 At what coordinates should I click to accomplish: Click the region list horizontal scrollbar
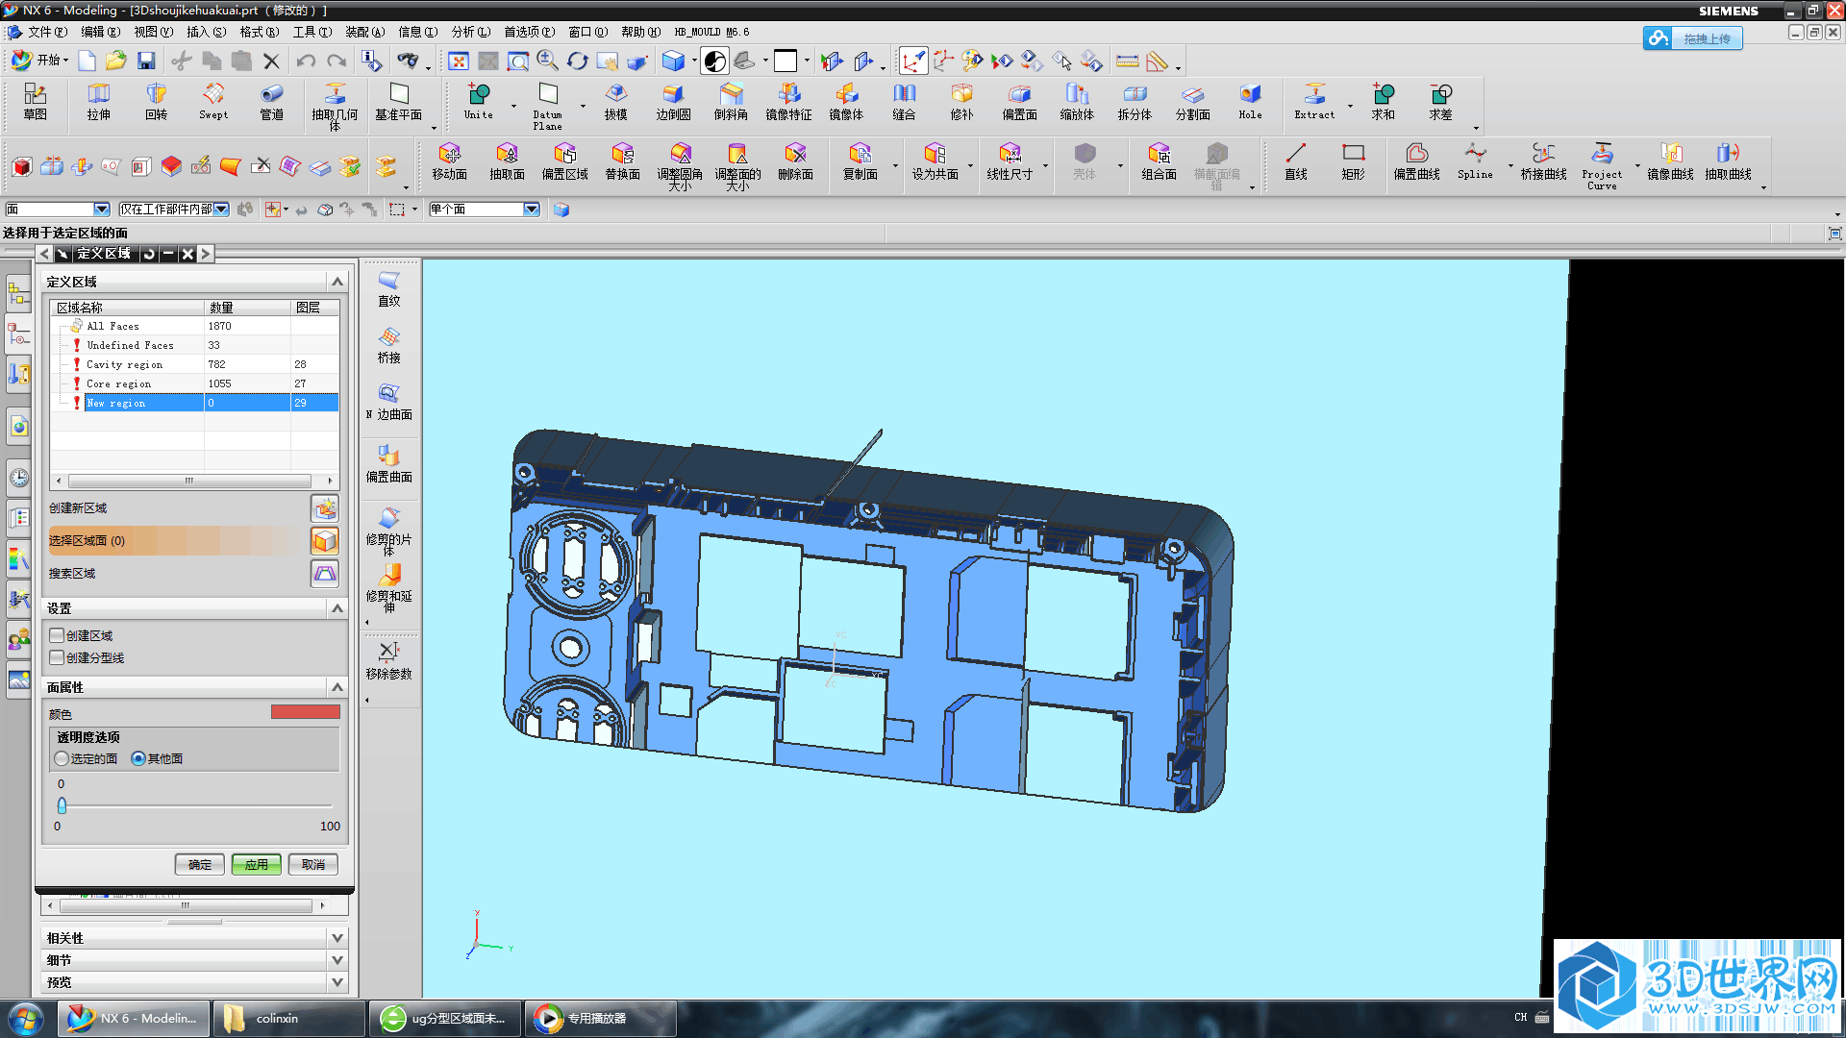pos(189,481)
